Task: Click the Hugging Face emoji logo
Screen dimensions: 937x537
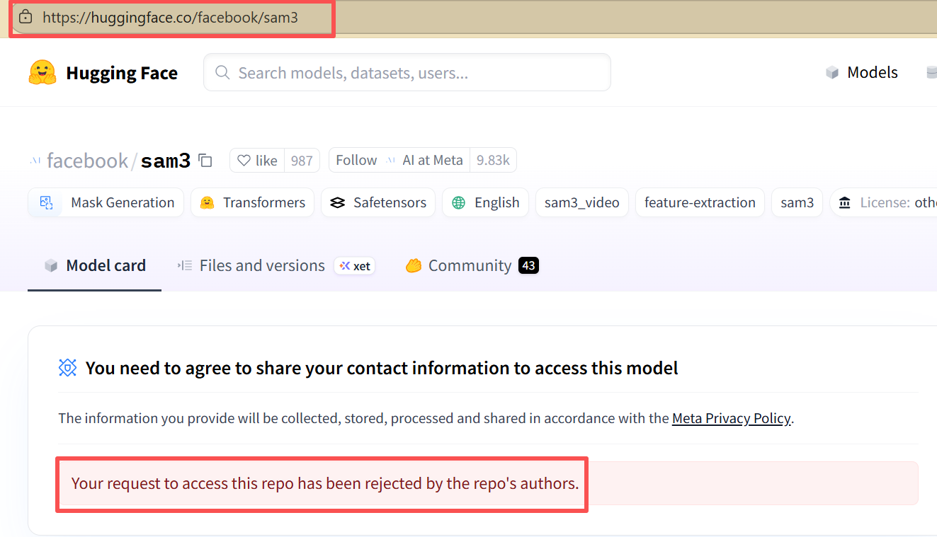Action: pos(42,73)
